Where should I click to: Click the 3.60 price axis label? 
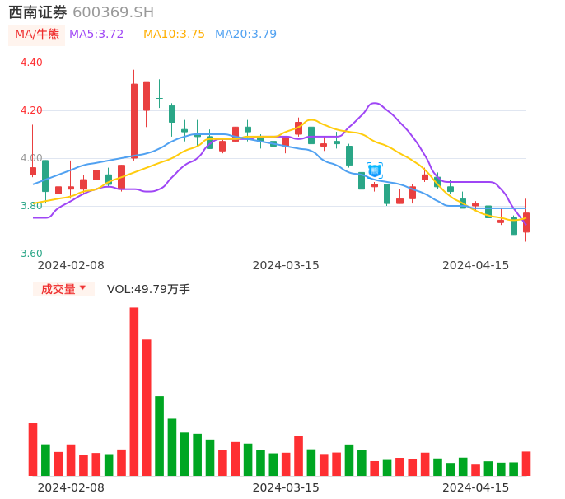point(31,254)
